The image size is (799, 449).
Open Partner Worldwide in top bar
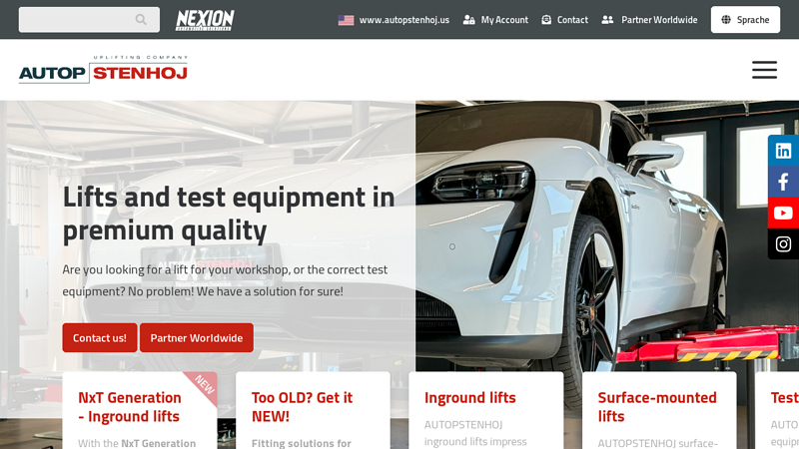click(650, 20)
